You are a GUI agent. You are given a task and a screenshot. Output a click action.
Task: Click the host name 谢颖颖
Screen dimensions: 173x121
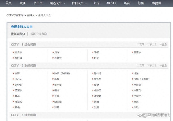98,96
